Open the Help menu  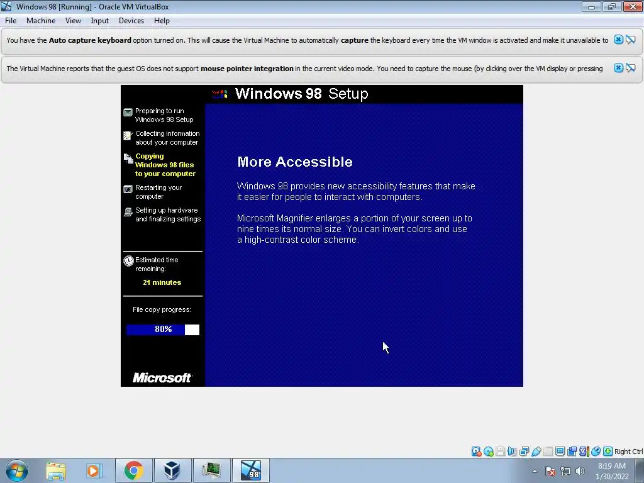point(162,21)
